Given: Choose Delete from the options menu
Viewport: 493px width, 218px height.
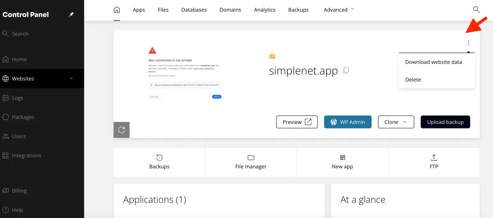Looking at the screenshot, I should [x=413, y=80].
